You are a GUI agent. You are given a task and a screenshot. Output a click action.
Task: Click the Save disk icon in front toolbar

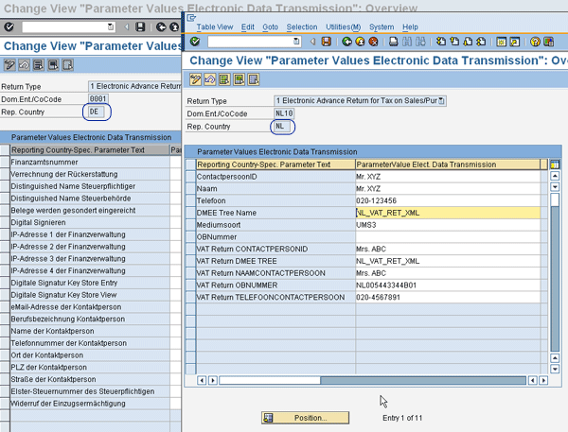pos(327,42)
